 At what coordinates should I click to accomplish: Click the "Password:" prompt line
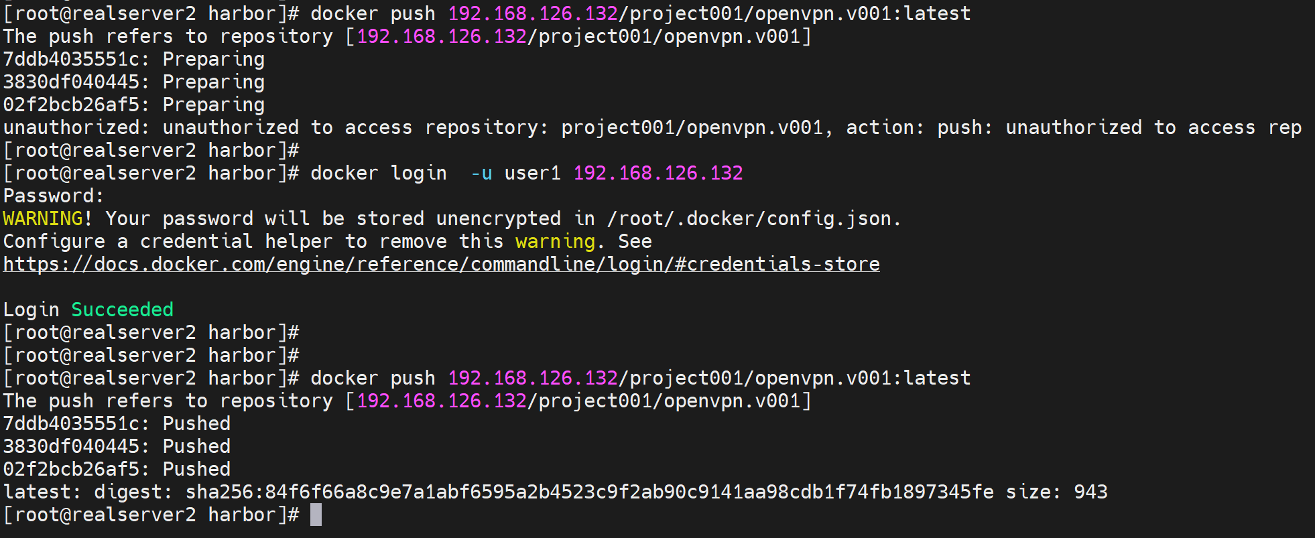click(54, 196)
